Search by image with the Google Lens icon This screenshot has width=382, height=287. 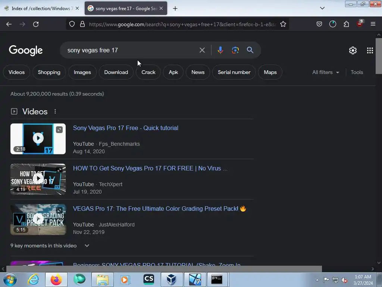coord(235,50)
